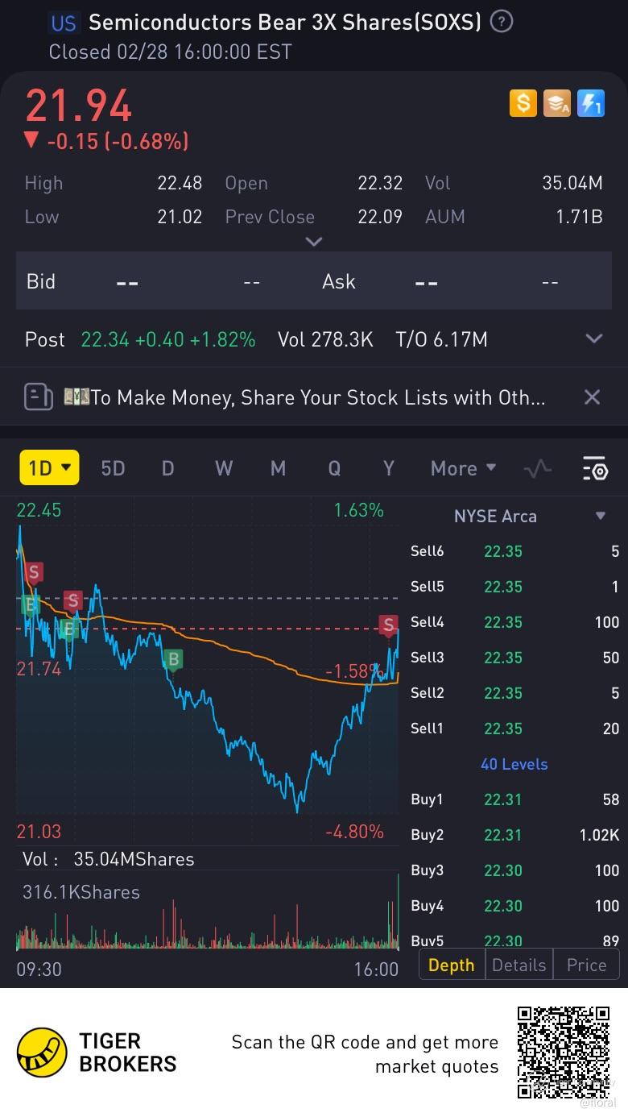Switch to the Price tab
This screenshot has height=1117, width=628.
coord(586,965)
